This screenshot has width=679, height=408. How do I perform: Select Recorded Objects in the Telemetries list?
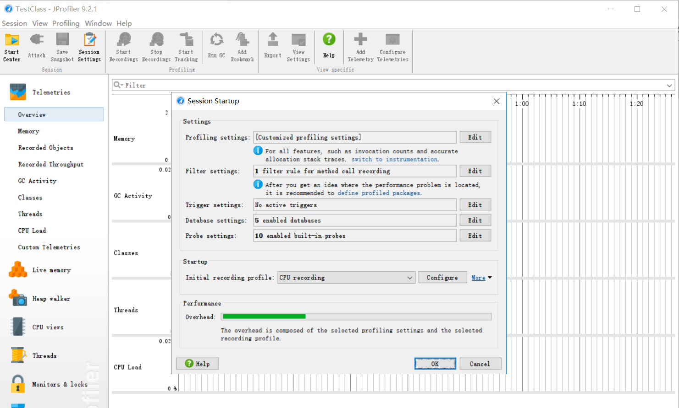45,148
